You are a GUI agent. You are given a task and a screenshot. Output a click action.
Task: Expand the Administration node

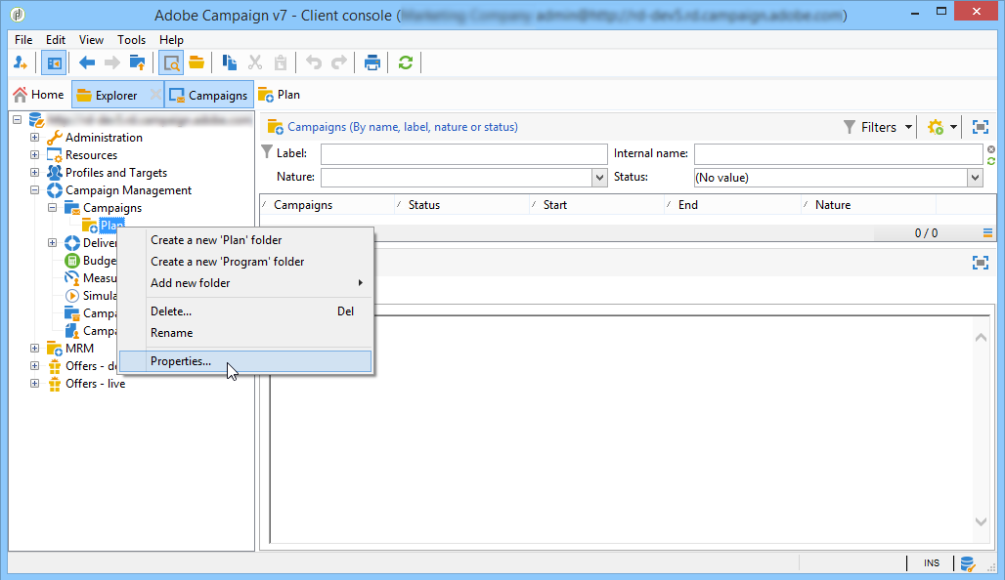pos(34,137)
